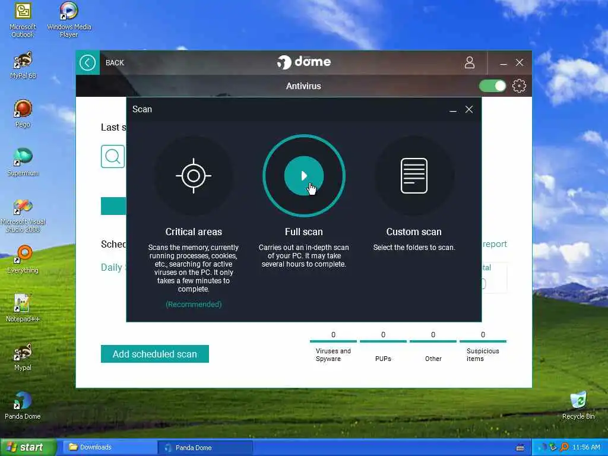608x456 pixels.
Task: Click the Full scan title text
Action: pyautogui.click(x=303, y=232)
